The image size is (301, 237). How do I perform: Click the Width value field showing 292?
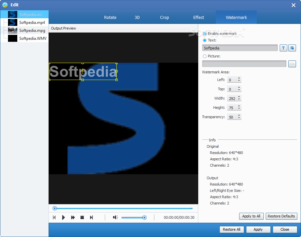232,98
